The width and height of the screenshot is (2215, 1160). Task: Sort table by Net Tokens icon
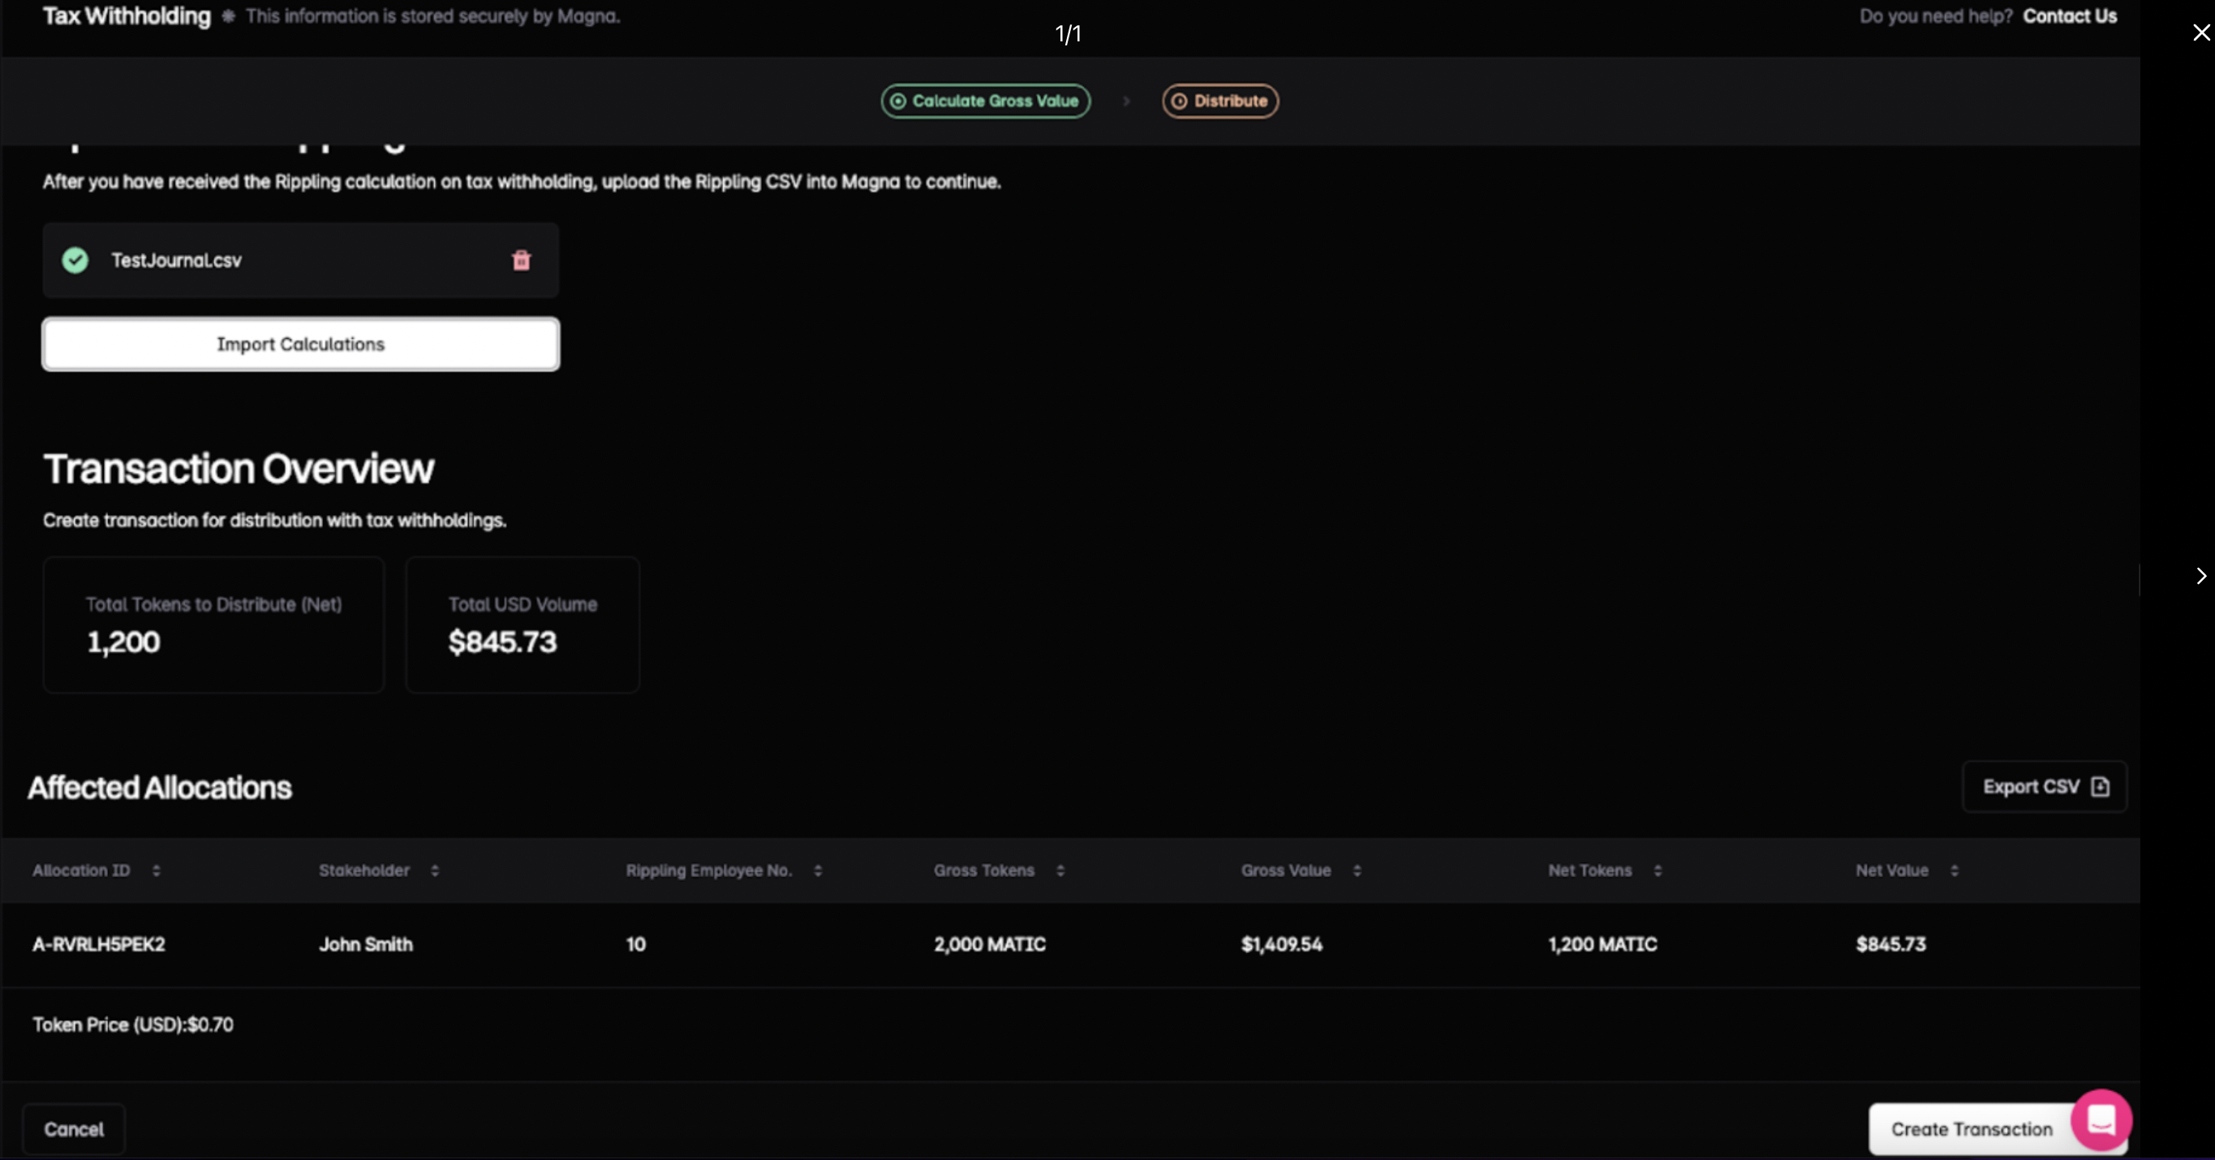coord(1657,870)
